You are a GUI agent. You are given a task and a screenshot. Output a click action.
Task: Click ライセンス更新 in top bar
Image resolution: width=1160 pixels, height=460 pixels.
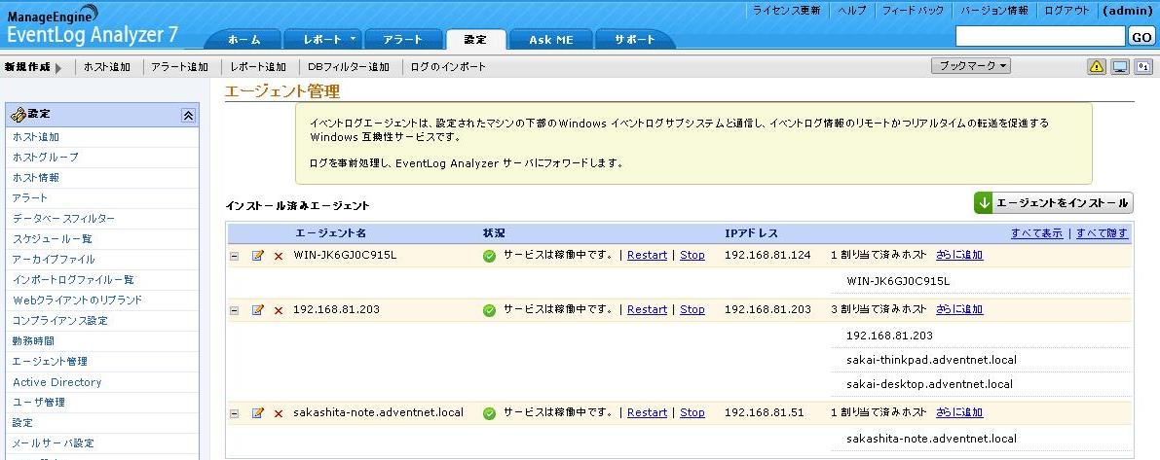[786, 11]
